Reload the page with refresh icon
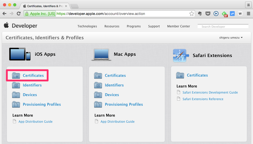This screenshot has width=253, height=144. tap(19, 14)
